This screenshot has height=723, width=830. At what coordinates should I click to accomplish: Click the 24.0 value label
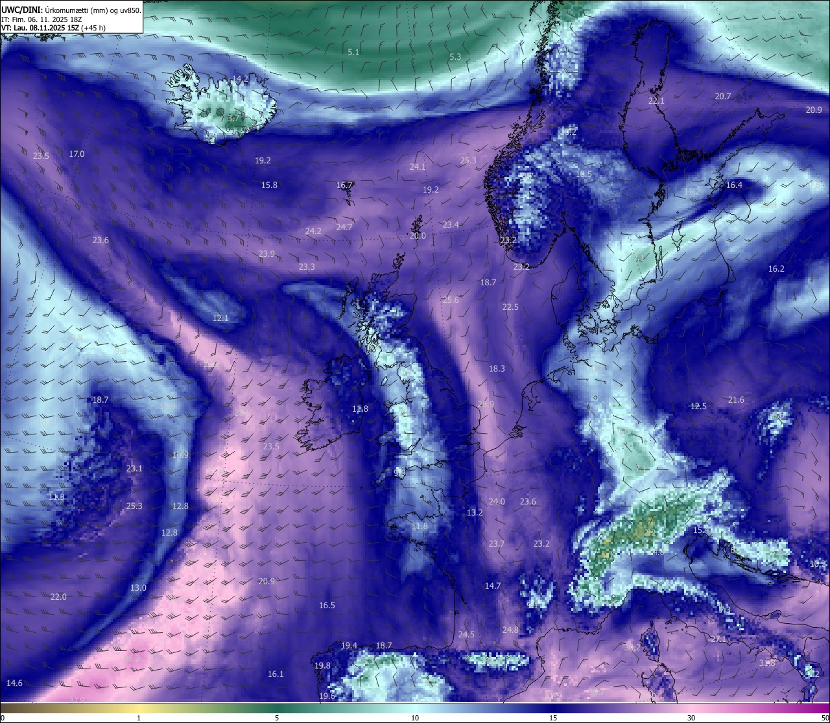pos(497,502)
